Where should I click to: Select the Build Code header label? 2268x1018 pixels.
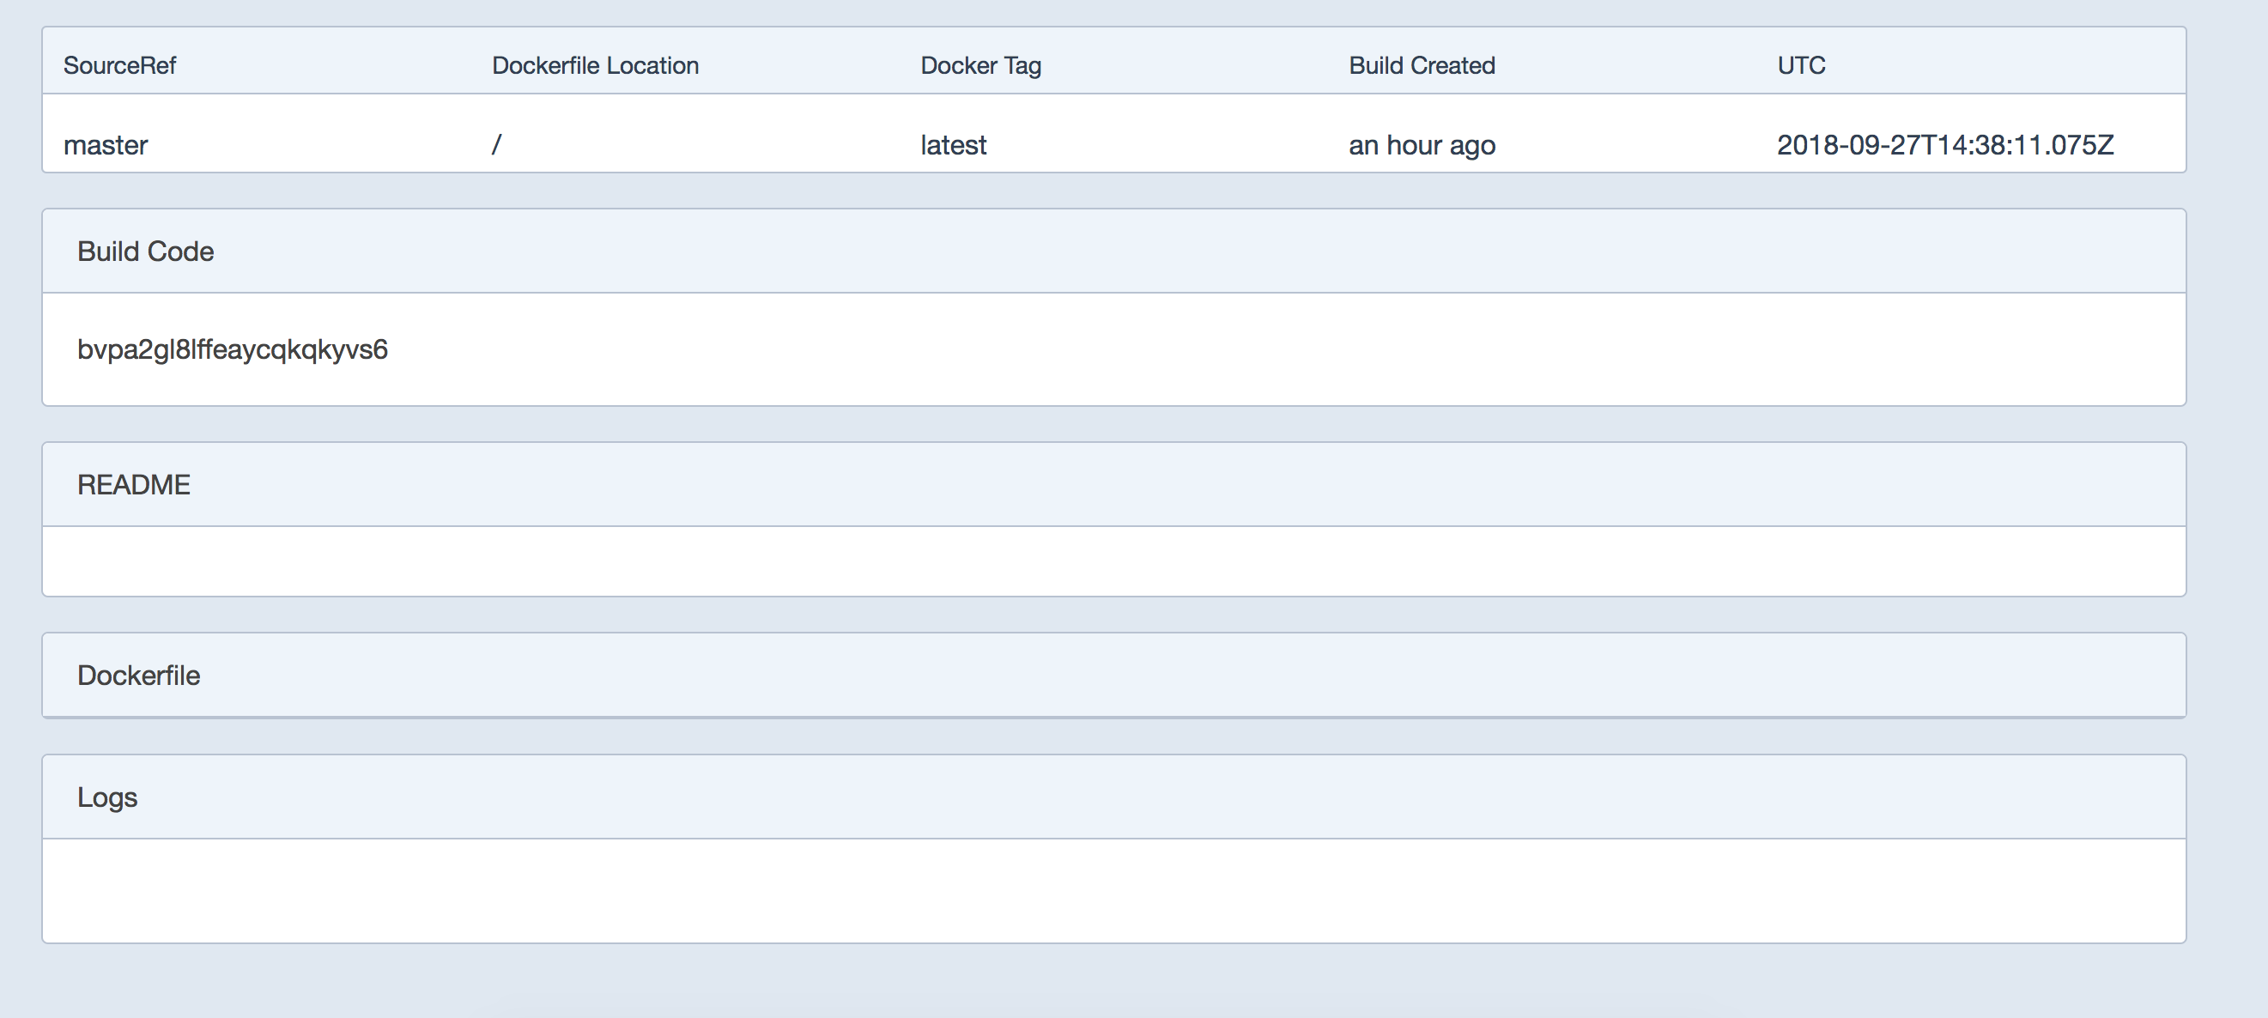pos(146,251)
